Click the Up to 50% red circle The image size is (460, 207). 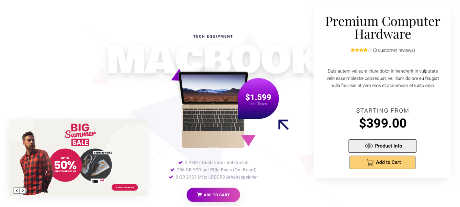pyautogui.click(x=65, y=165)
